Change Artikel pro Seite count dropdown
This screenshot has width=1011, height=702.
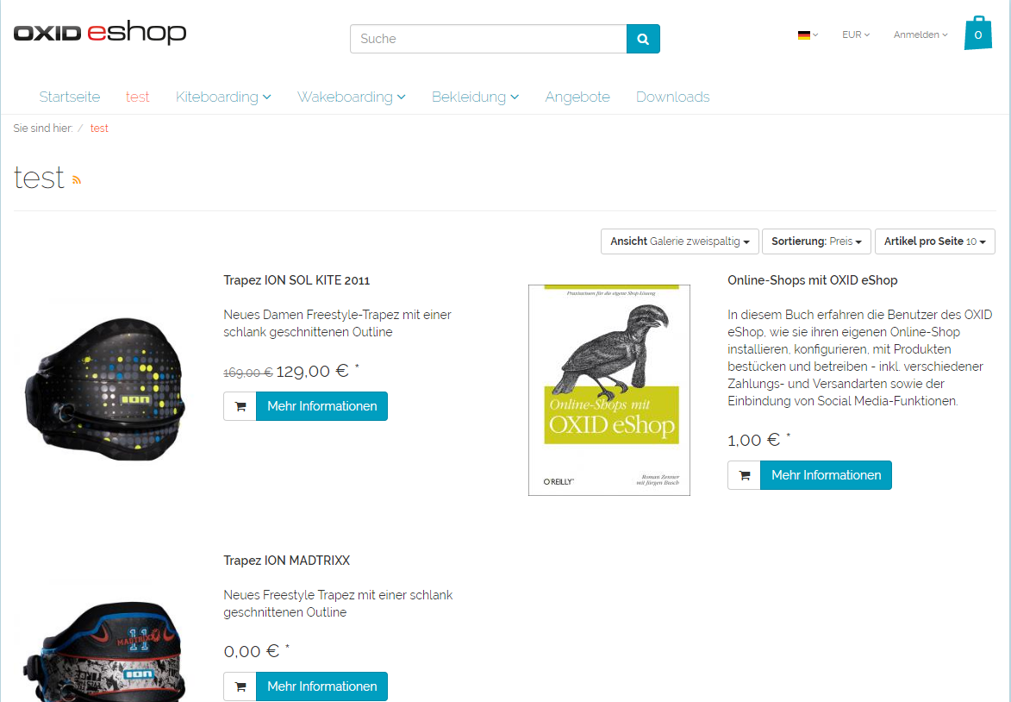[x=934, y=241]
